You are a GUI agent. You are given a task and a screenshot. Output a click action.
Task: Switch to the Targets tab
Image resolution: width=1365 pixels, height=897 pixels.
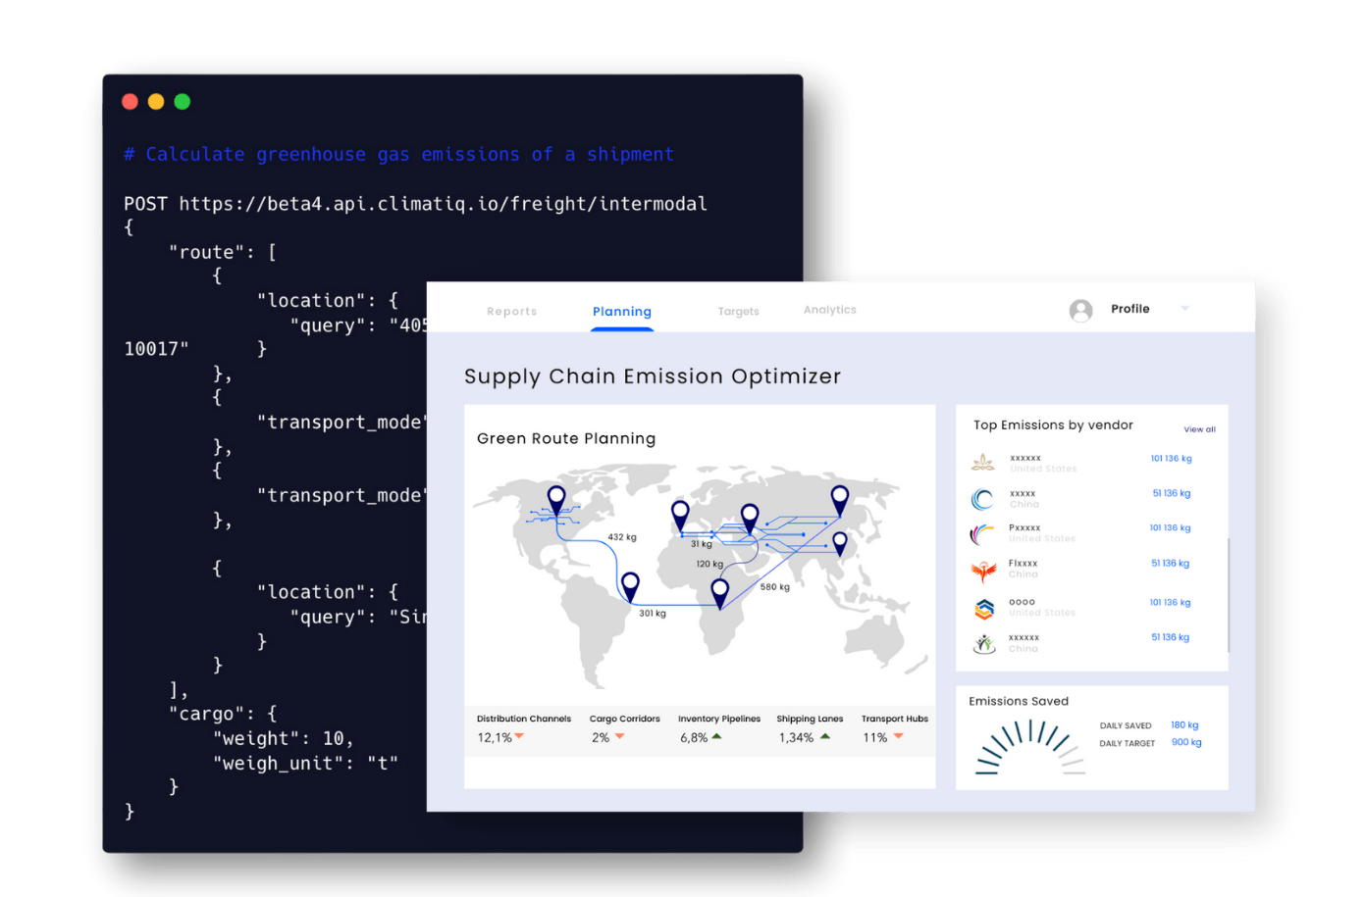[x=738, y=311]
